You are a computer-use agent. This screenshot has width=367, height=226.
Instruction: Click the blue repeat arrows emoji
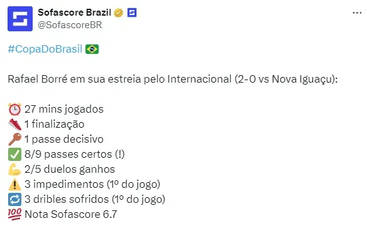click(14, 200)
